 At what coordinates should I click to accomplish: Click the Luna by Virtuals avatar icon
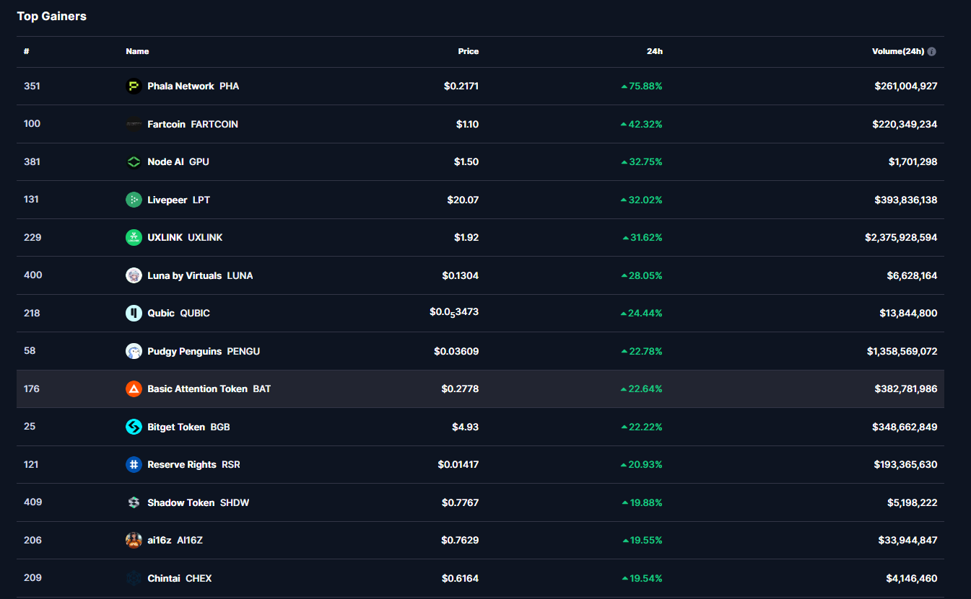pos(134,275)
